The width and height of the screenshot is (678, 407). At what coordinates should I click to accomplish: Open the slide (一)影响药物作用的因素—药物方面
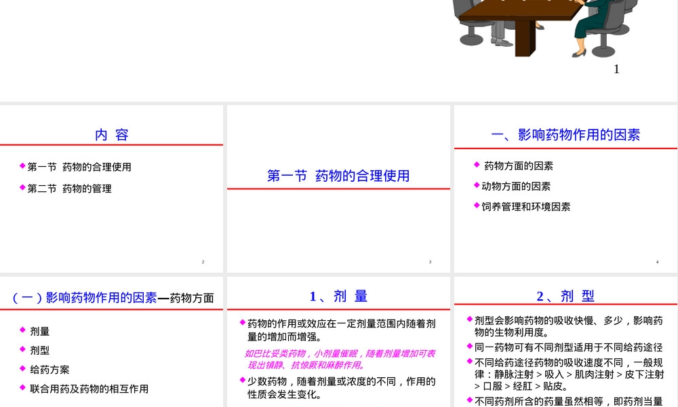pyautogui.click(x=112, y=342)
